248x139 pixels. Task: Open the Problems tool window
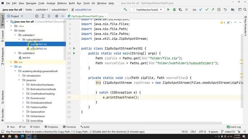(x=51, y=127)
